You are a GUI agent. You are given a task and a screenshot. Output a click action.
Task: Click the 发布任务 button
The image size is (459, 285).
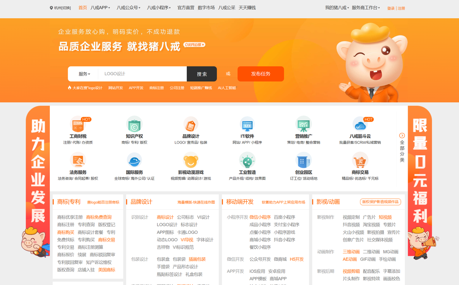(261, 74)
